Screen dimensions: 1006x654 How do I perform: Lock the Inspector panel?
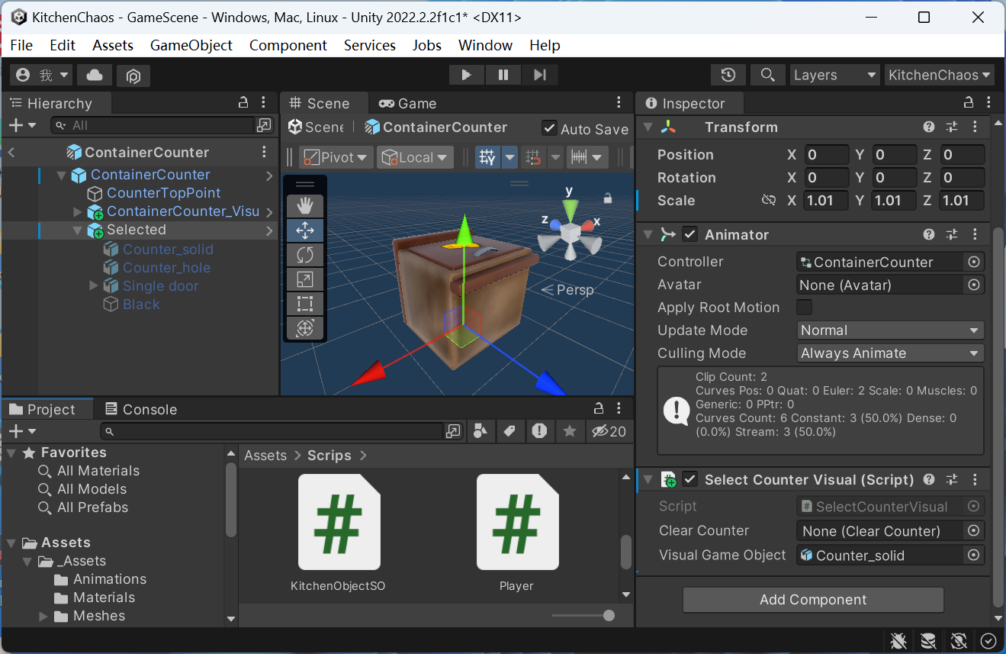[969, 103]
